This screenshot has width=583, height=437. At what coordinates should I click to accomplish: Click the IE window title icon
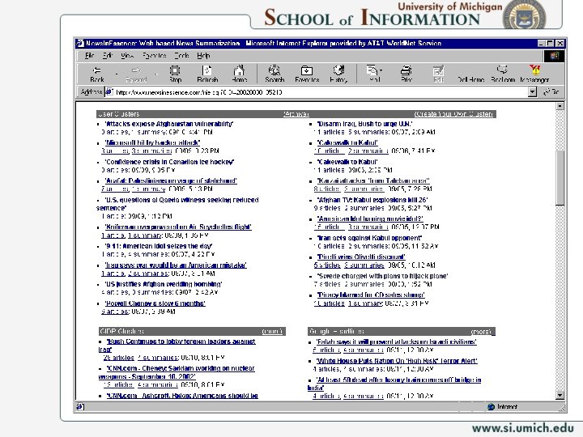[80, 44]
